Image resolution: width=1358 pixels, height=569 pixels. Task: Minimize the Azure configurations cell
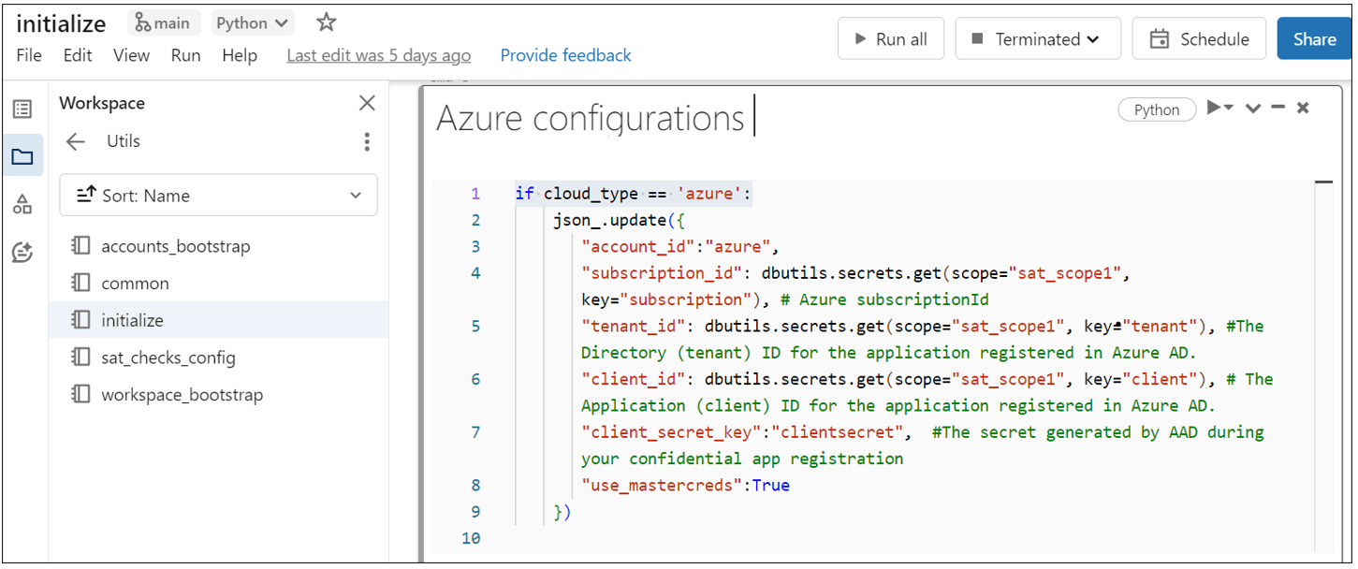tap(1278, 108)
